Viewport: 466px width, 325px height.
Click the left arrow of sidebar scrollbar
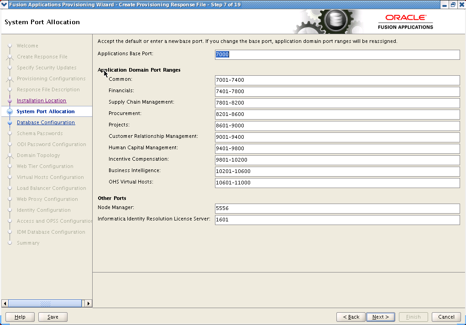coord(5,303)
